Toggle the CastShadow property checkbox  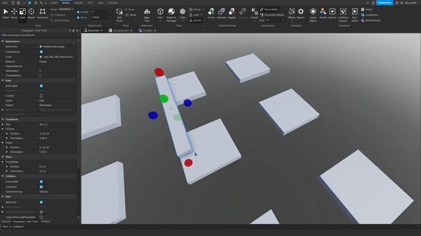[41, 52]
